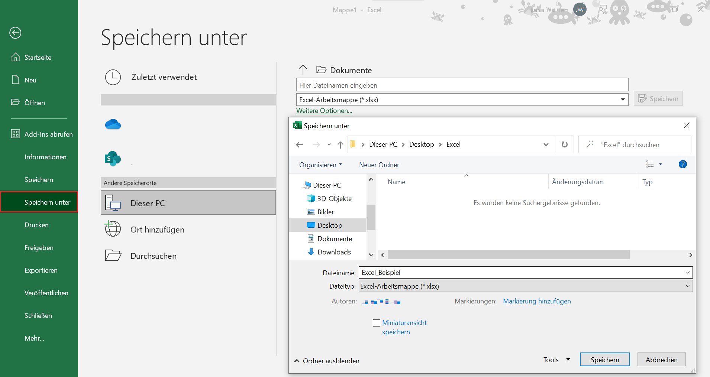Open view options dropdown arrow

pyautogui.click(x=661, y=164)
